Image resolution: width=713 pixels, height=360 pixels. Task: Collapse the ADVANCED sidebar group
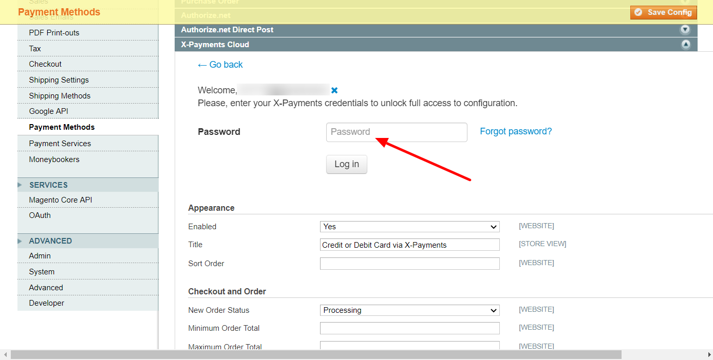[88, 241]
